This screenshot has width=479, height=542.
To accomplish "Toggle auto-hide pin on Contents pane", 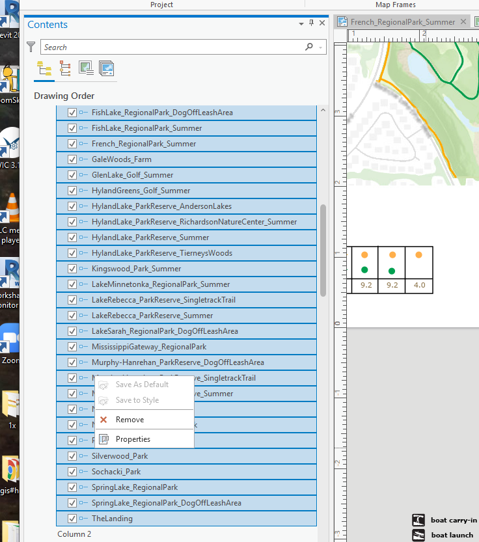I will coord(311,23).
